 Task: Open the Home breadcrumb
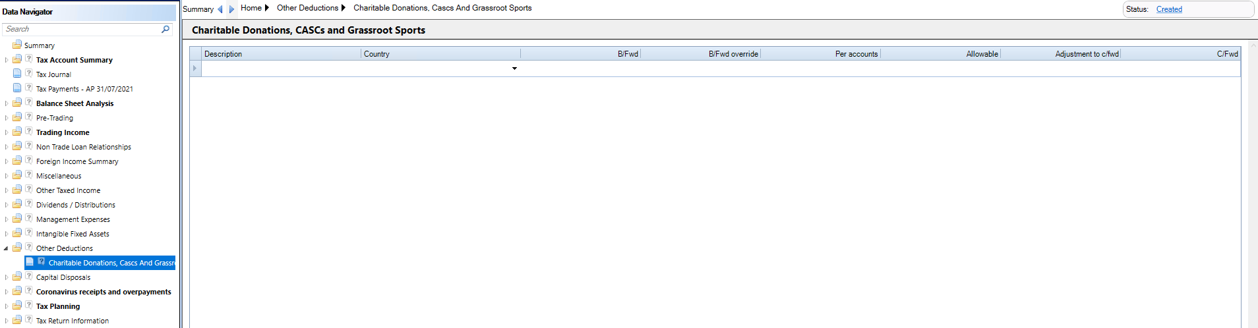pos(251,8)
